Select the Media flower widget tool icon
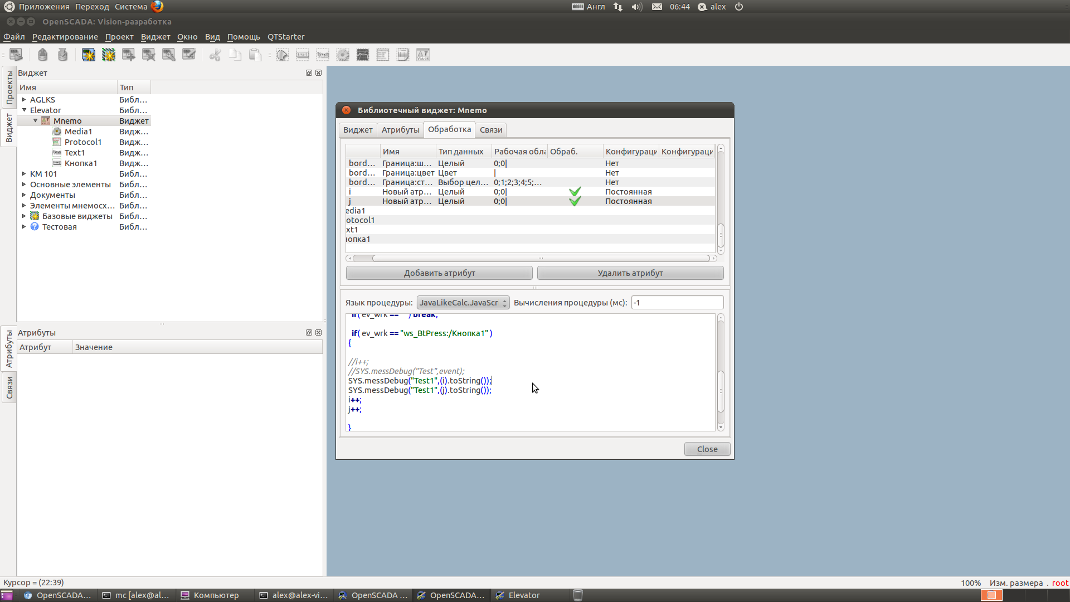The height and width of the screenshot is (602, 1070). point(343,55)
